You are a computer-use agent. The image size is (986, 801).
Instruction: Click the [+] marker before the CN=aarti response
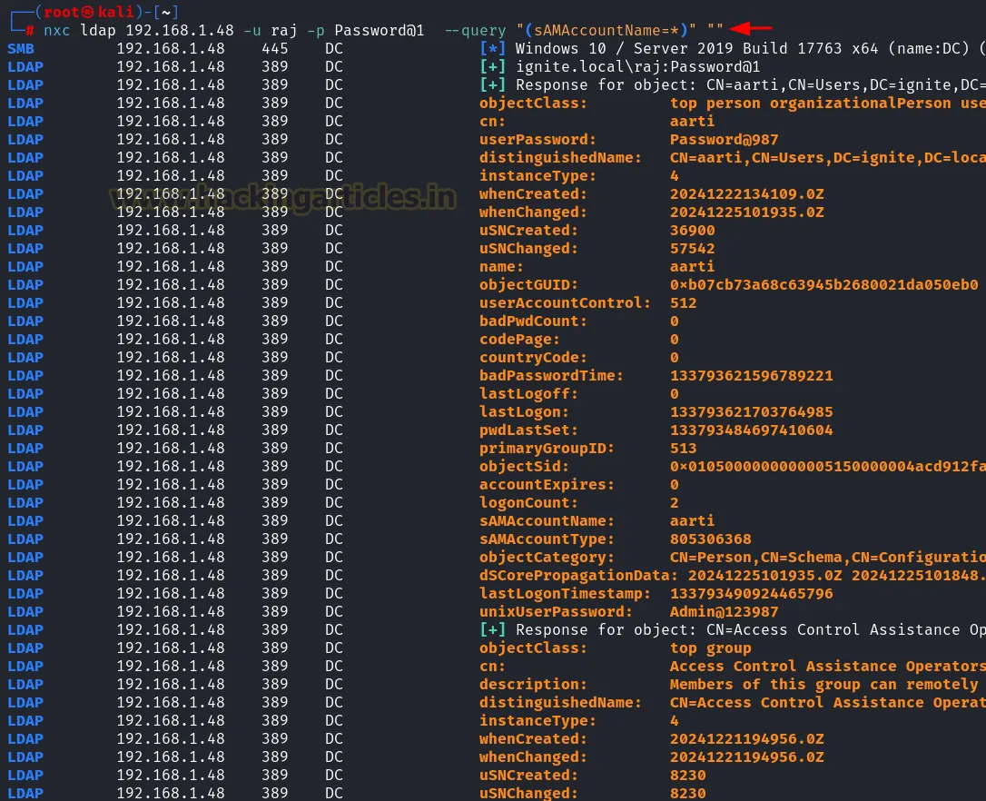pos(492,84)
